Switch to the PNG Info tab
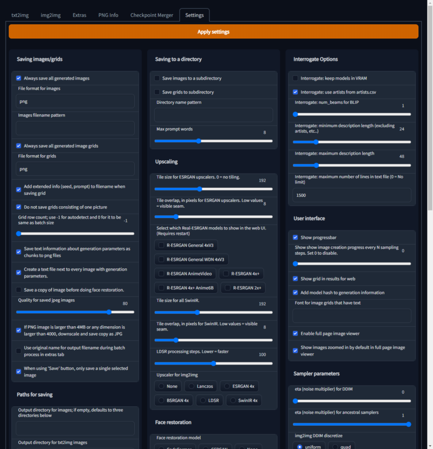Image resolution: width=433 pixels, height=449 pixels. [x=108, y=15]
